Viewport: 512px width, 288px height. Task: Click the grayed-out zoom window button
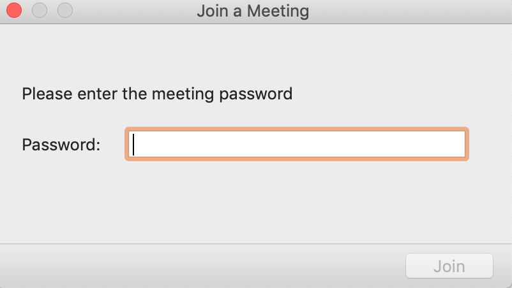(x=65, y=11)
